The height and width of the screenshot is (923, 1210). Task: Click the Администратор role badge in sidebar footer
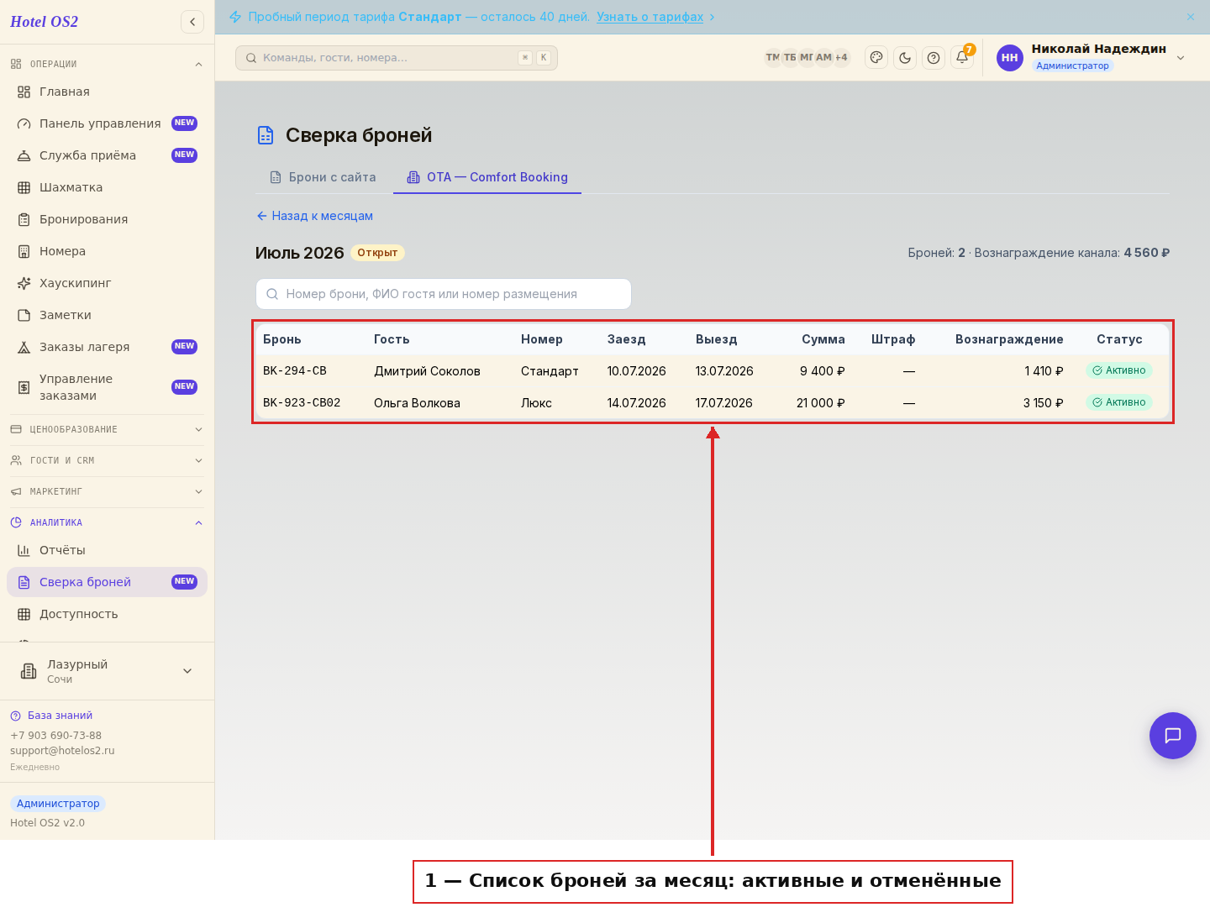click(58, 804)
